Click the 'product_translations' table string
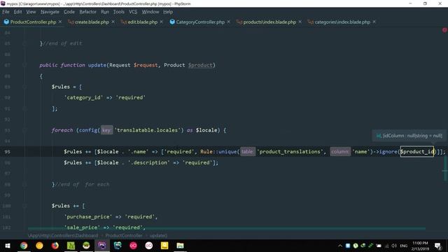The image size is (448, 252). coord(290,152)
